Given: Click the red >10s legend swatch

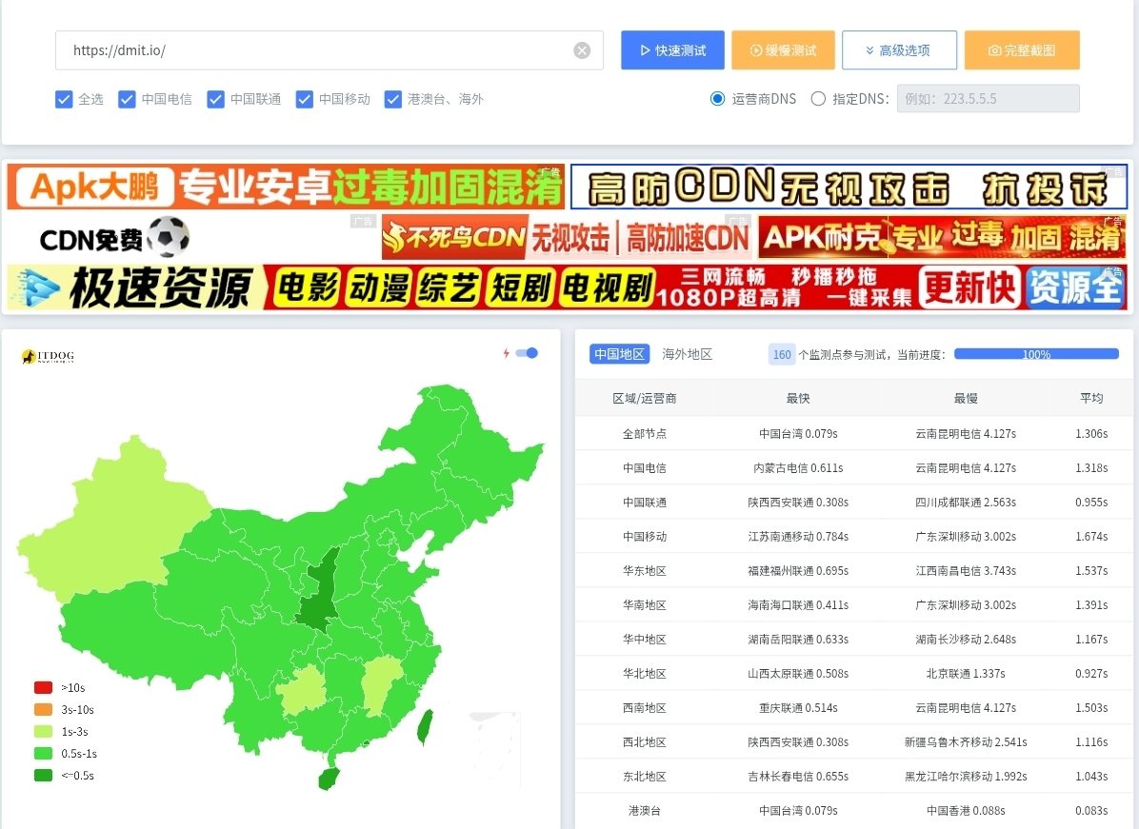Looking at the screenshot, I should click(x=44, y=687).
